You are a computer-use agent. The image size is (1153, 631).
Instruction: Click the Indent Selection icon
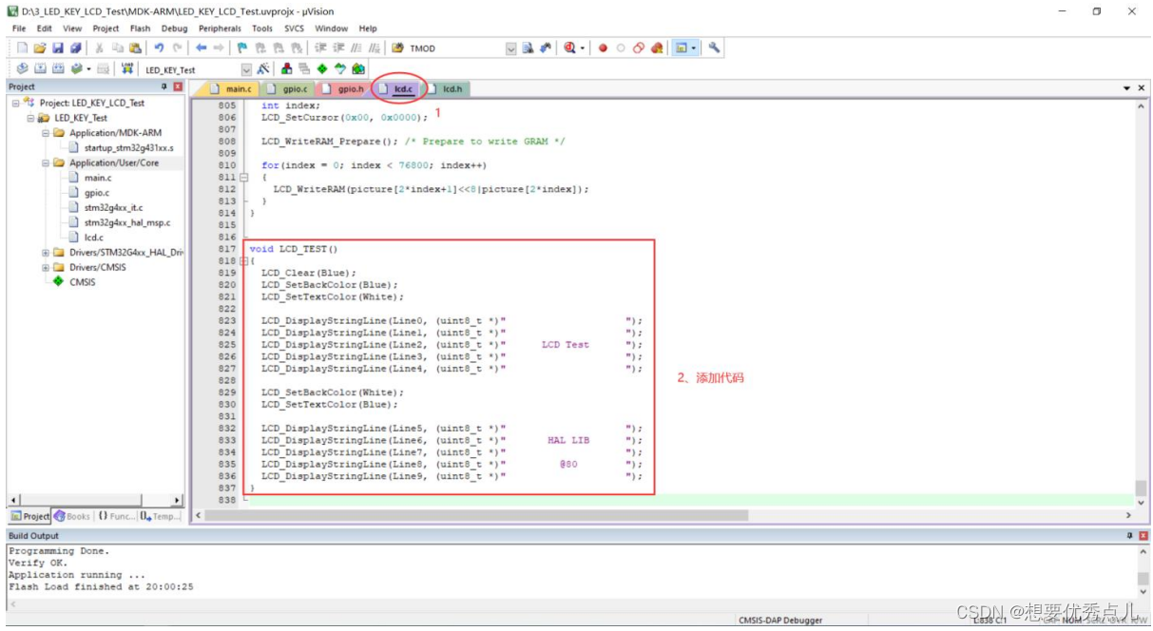click(x=320, y=48)
